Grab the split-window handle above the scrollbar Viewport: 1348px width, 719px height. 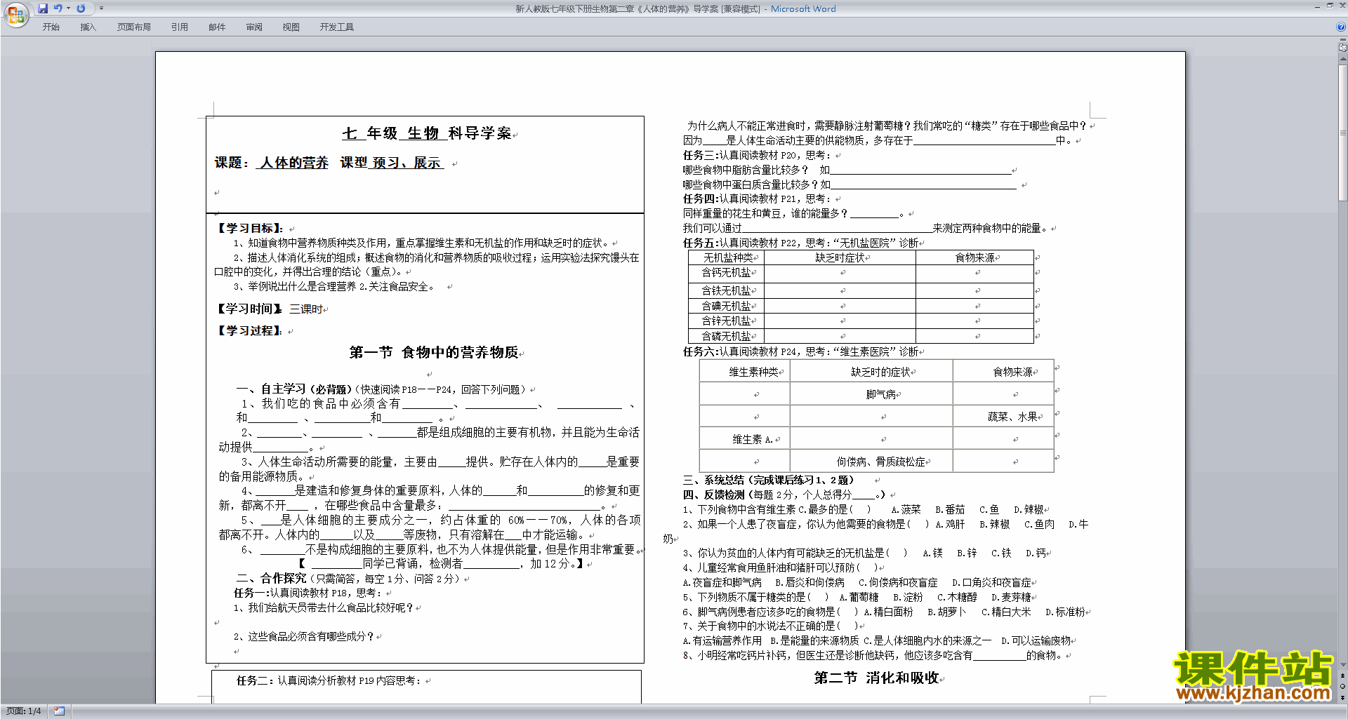pos(1342,40)
